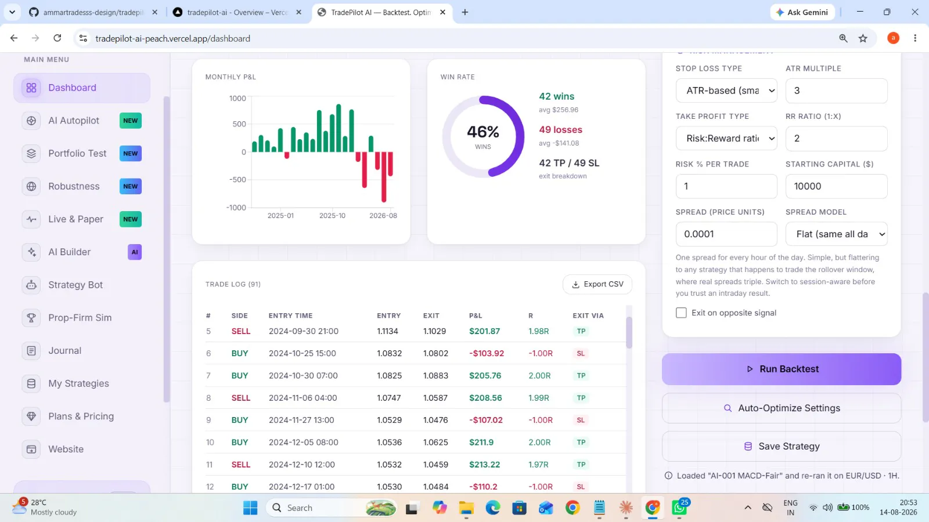Click the Strategy Bot robot icon
Viewport: 929px width, 522px height.
[x=31, y=285]
